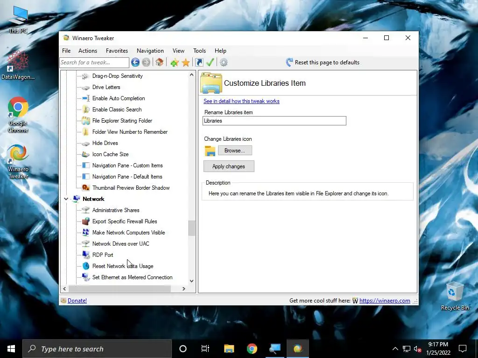Screen dimensions: 478x358
Task: Open settings via the gear toolbar icon
Action: click(224, 62)
